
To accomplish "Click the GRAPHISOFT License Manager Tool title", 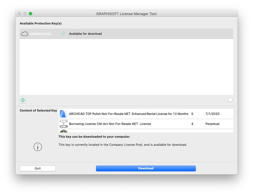I will 126,14.
